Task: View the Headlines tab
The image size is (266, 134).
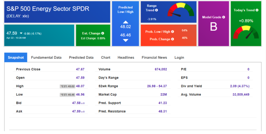Action: (x=126, y=57)
